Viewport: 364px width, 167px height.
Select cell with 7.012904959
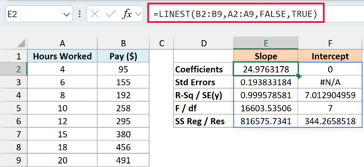tap(330, 95)
